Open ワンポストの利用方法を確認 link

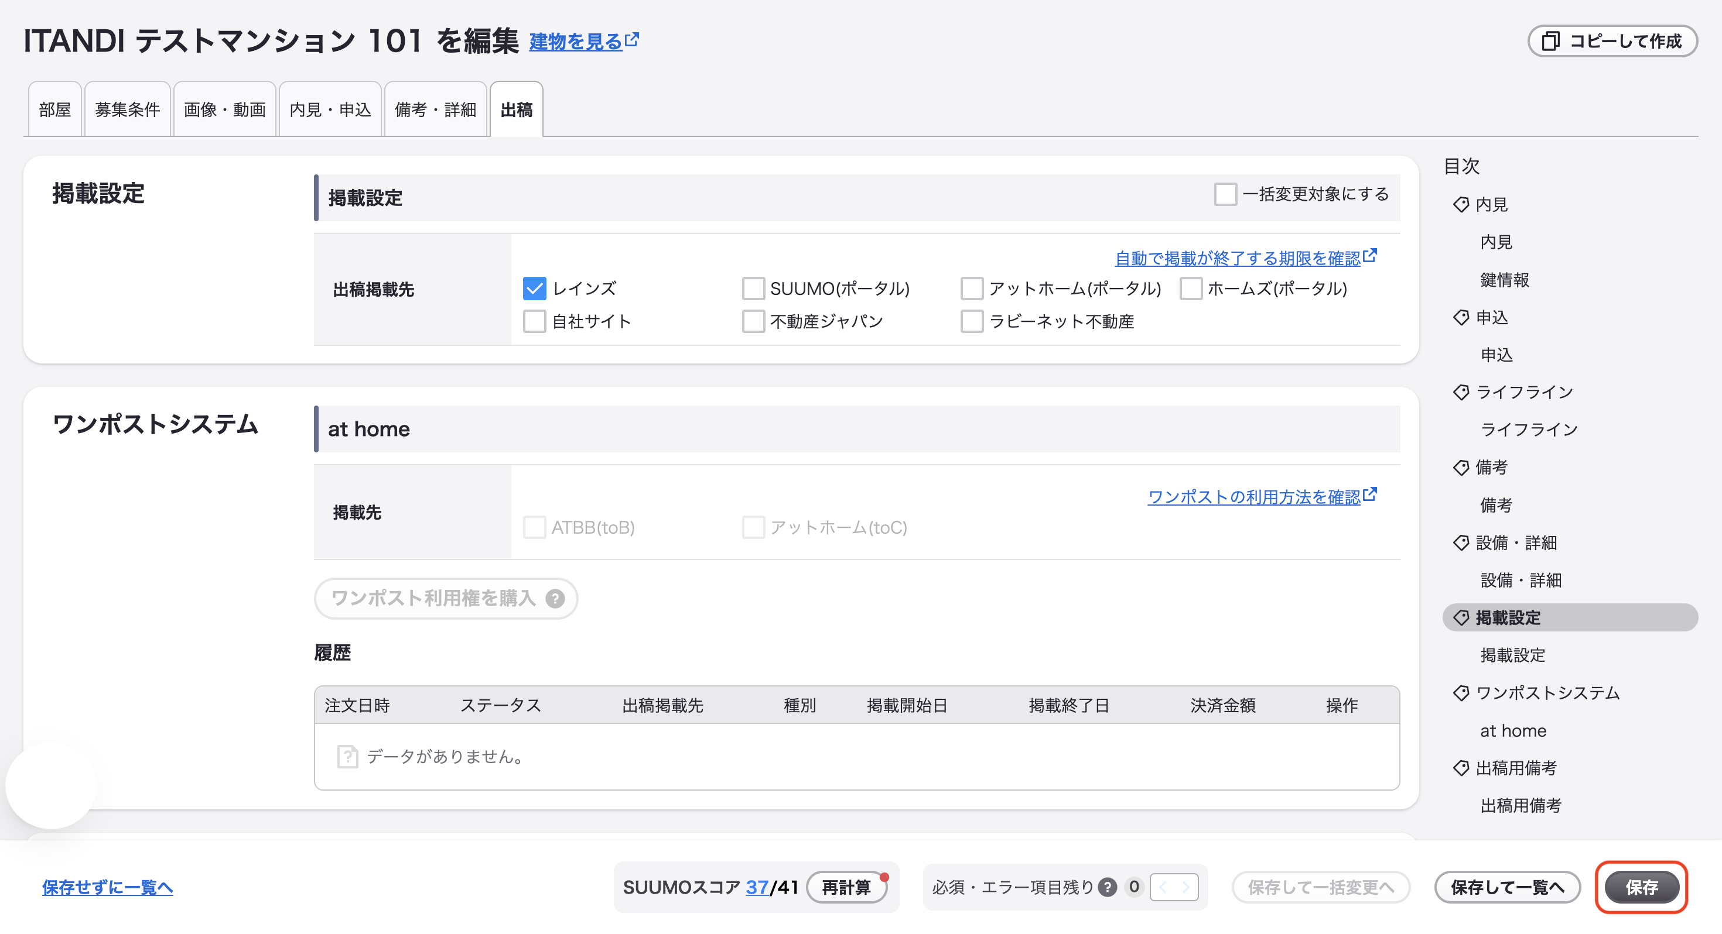click(1254, 496)
